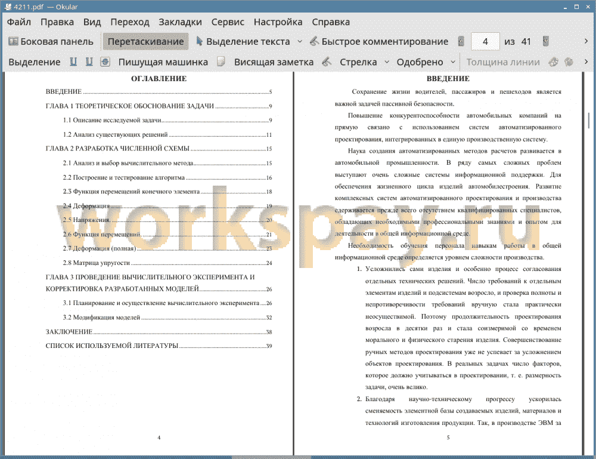Click the total page count 41

[x=526, y=42]
